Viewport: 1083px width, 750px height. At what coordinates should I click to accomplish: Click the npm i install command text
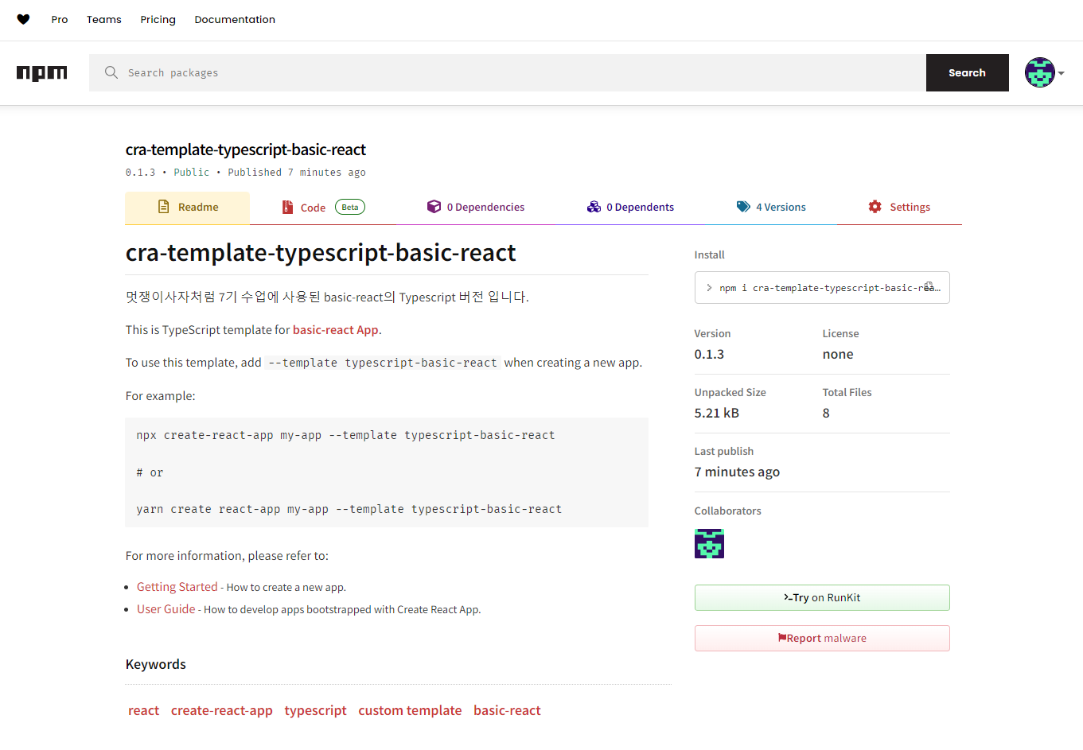click(829, 288)
